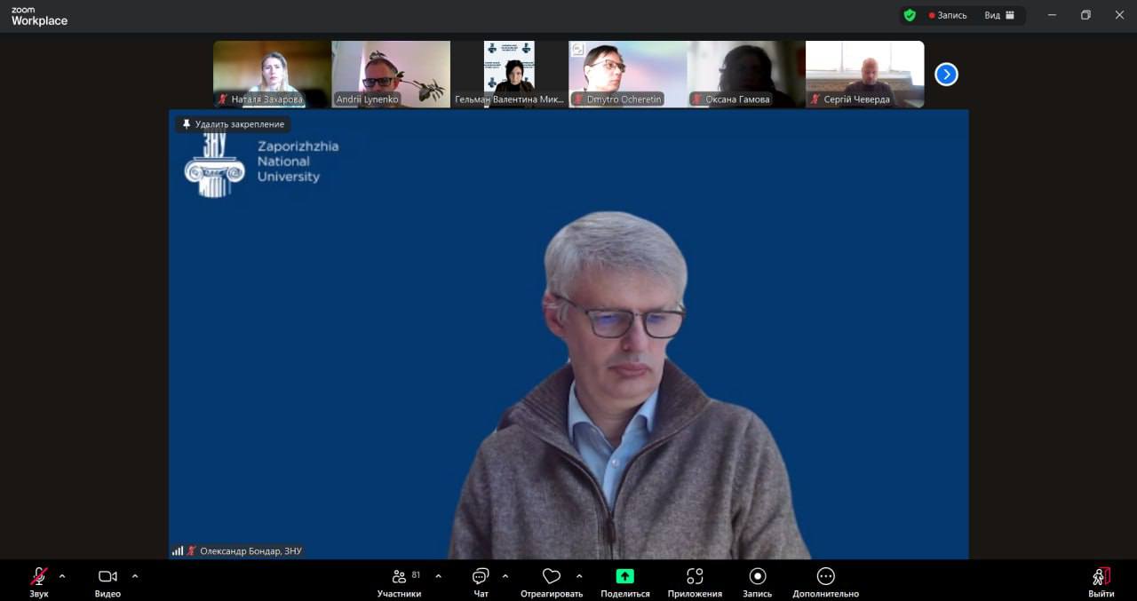The height and width of the screenshot is (601, 1137).
Task: Expand participants options arrow next to Участники
Action: coord(438,576)
